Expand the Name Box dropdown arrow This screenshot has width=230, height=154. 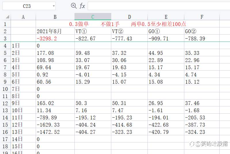click(x=54, y=6)
